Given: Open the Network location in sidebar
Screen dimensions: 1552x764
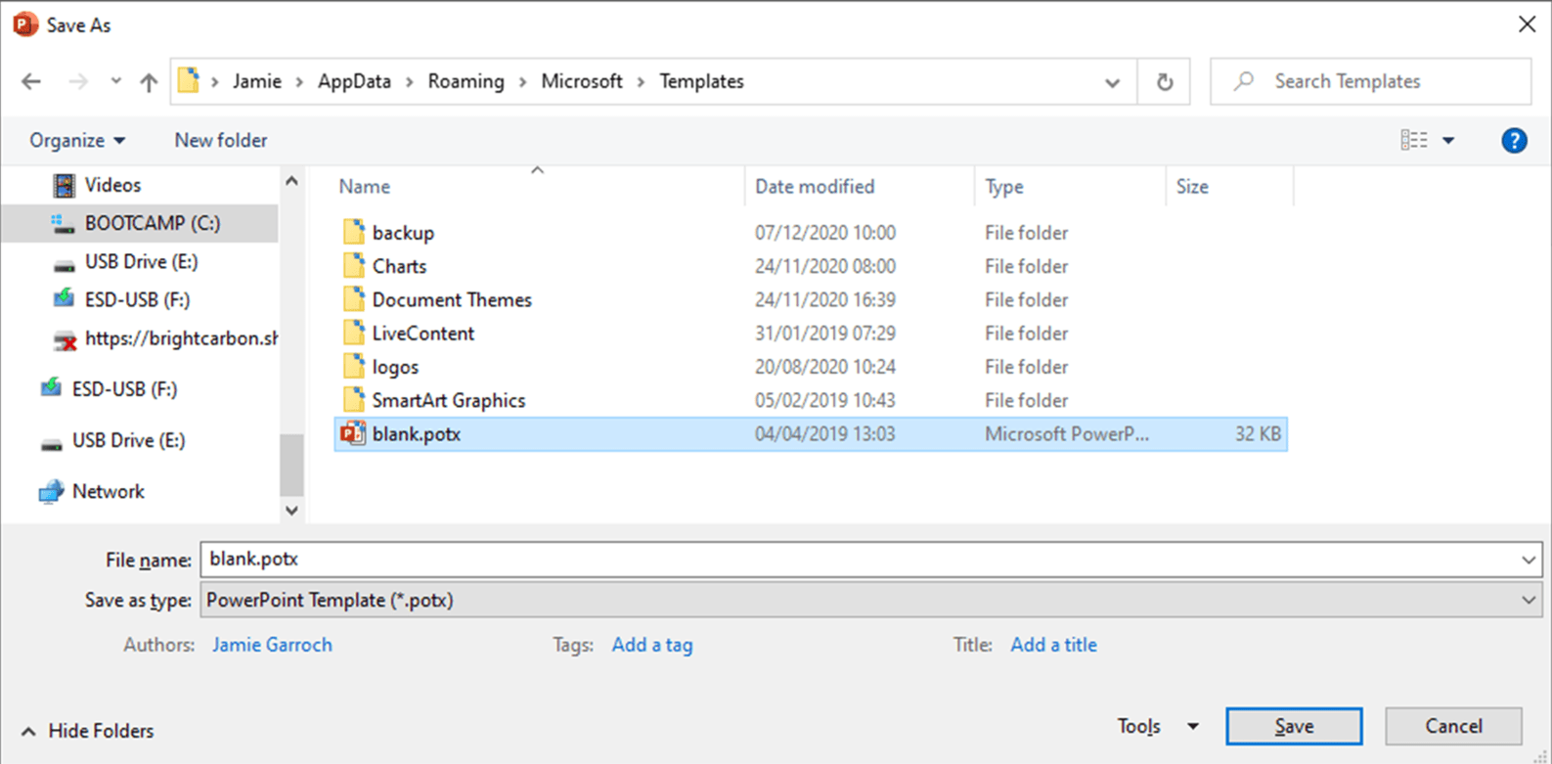Looking at the screenshot, I should [108, 491].
